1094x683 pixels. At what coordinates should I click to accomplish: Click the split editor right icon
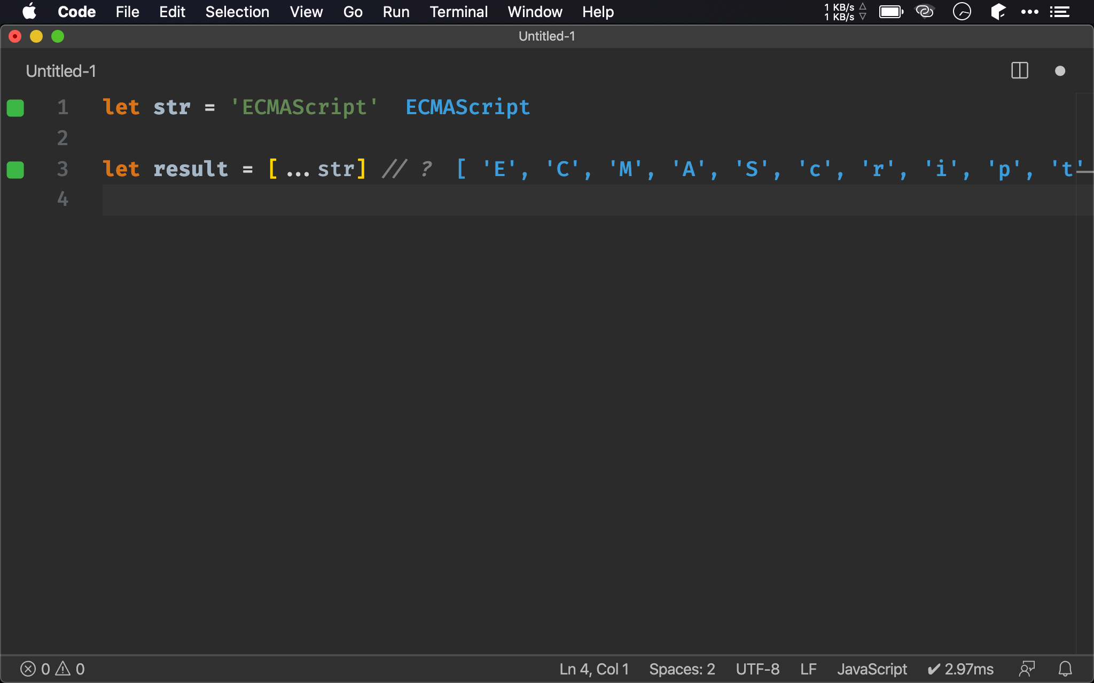click(x=1019, y=70)
